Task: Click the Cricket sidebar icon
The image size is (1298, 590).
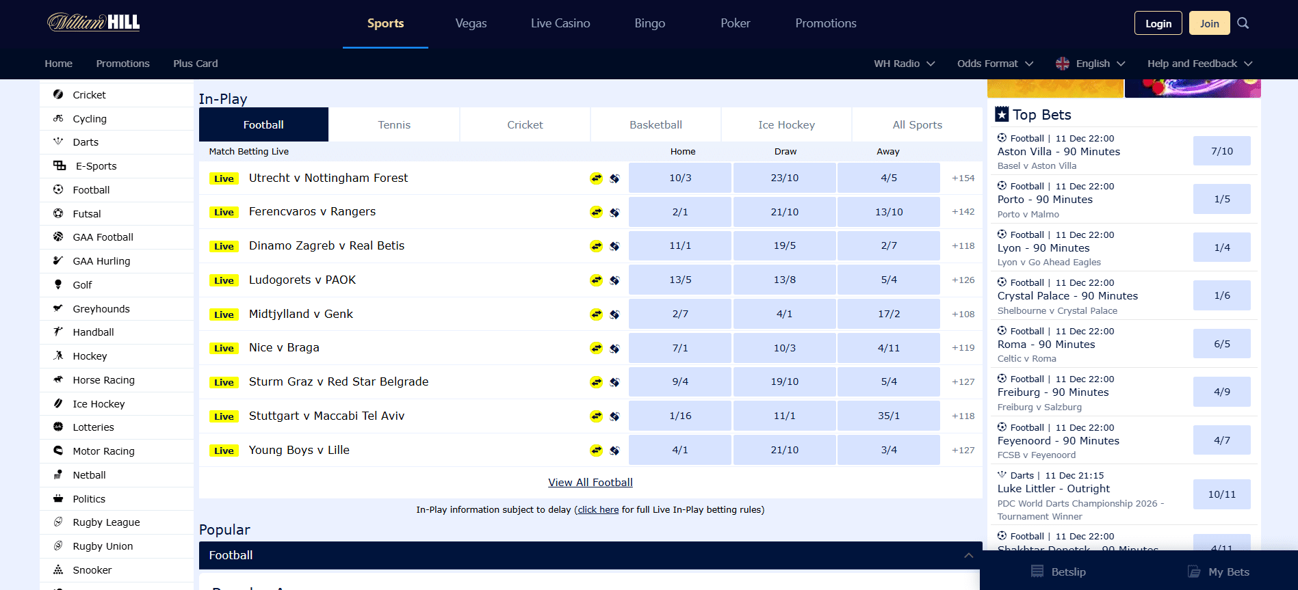Action: click(x=58, y=94)
